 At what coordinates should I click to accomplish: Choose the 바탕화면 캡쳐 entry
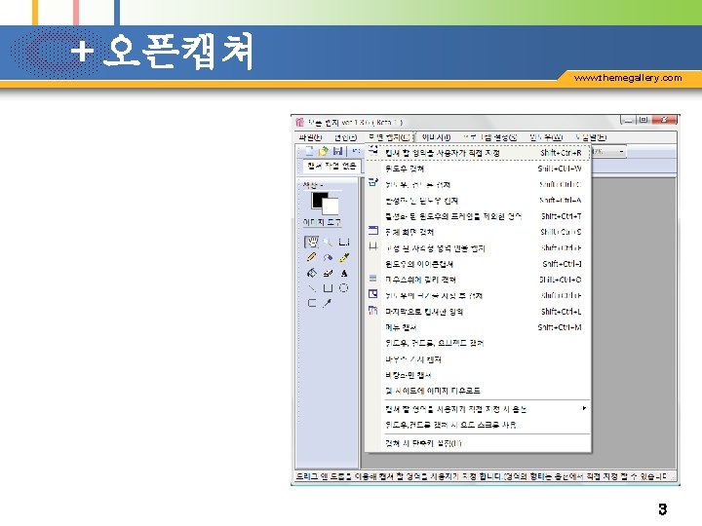pos(478,375)
